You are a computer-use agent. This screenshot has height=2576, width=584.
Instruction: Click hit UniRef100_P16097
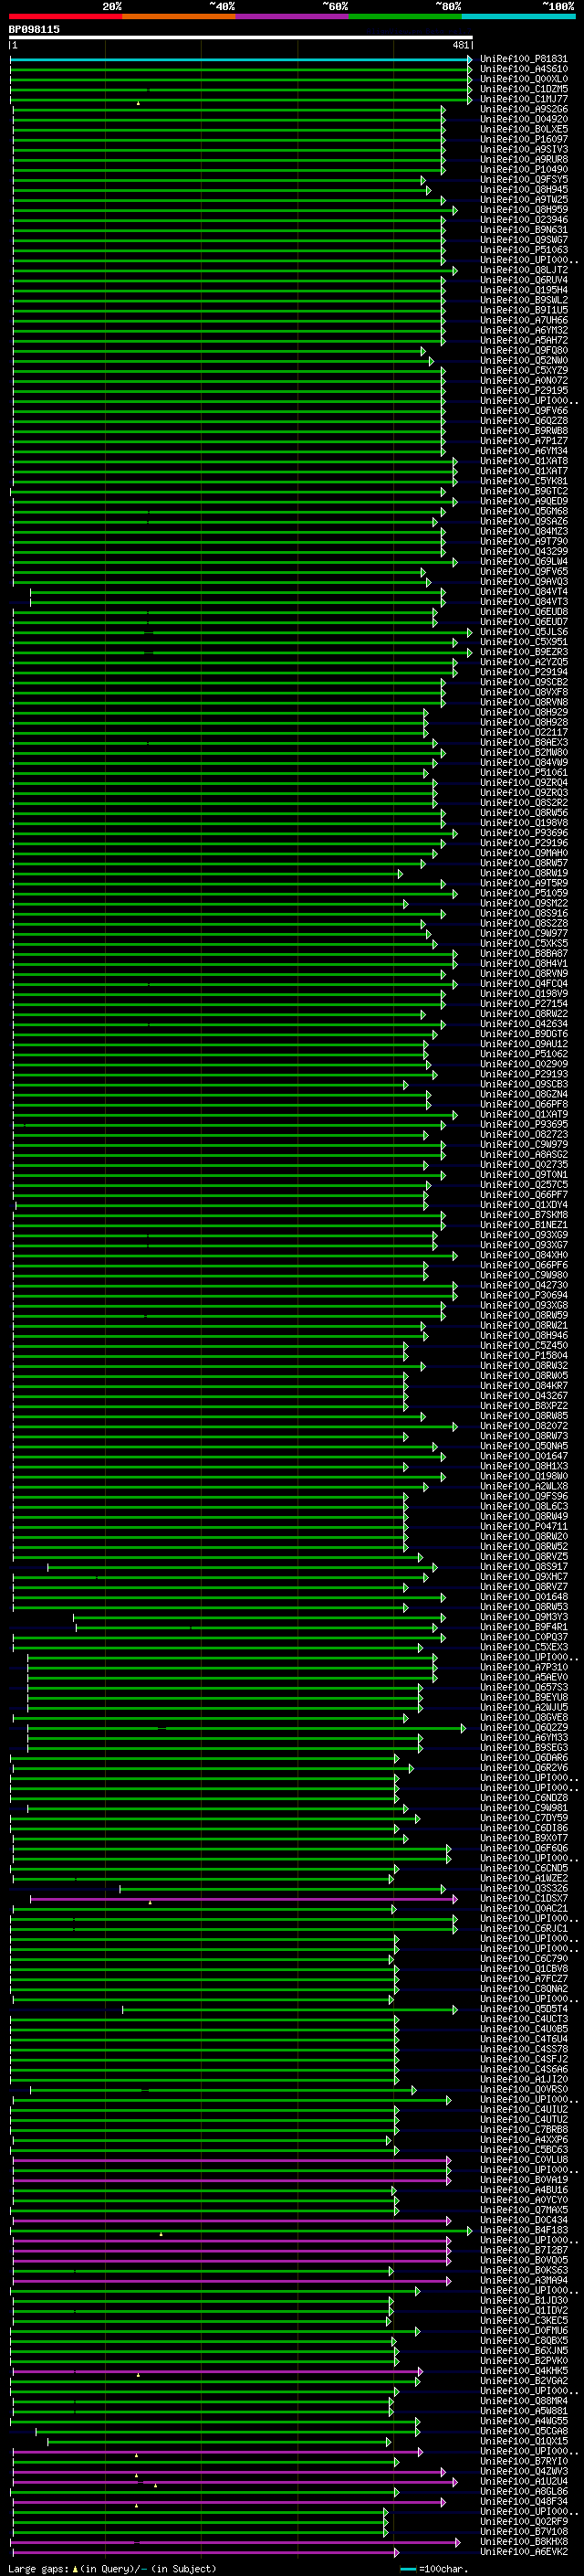click(524, 139)
